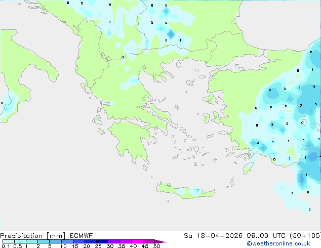The image size is (321, 248).
Task: Click the 5–10 mm legend color swatch
Action: [x=55, y=241]
